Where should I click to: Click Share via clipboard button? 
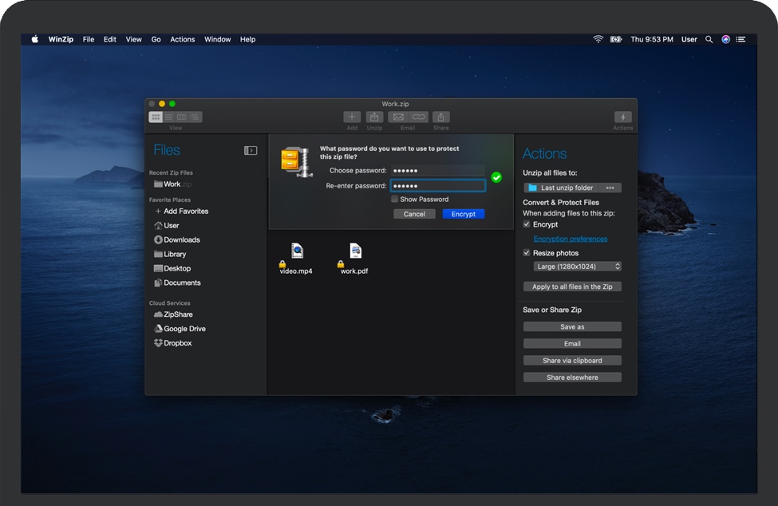click(x=572, y=361)
